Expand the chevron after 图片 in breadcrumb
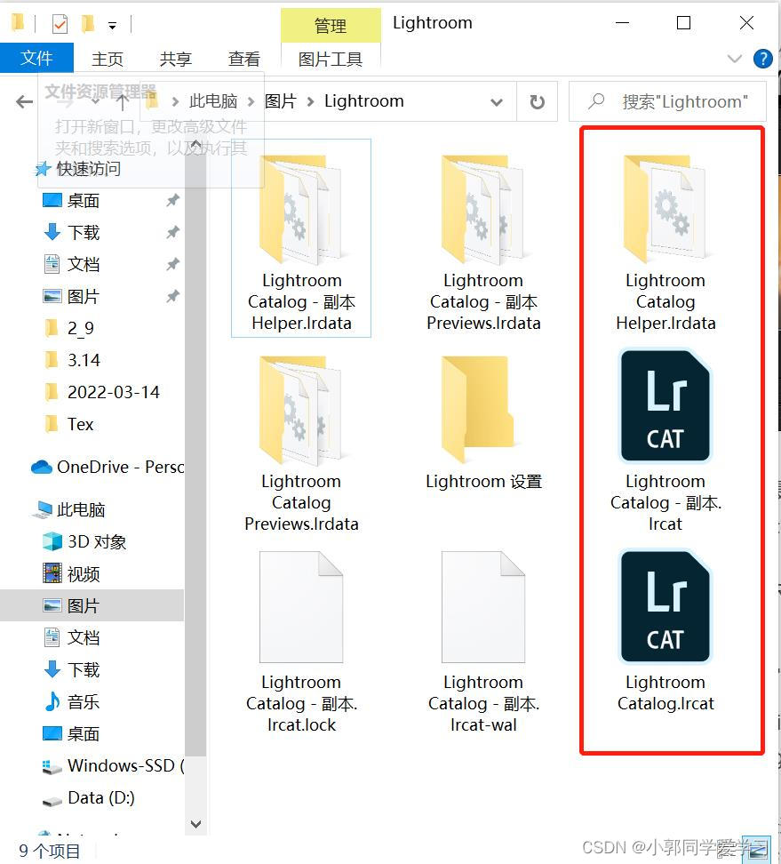The image size is (781, 864). coord(311,102)
